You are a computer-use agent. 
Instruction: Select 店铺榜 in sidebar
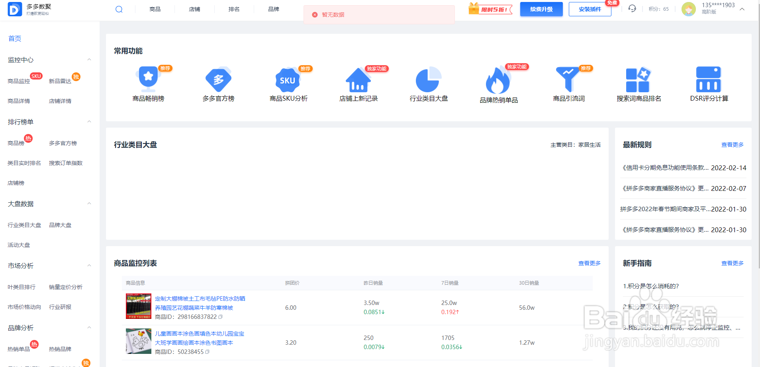pos(16,183)
